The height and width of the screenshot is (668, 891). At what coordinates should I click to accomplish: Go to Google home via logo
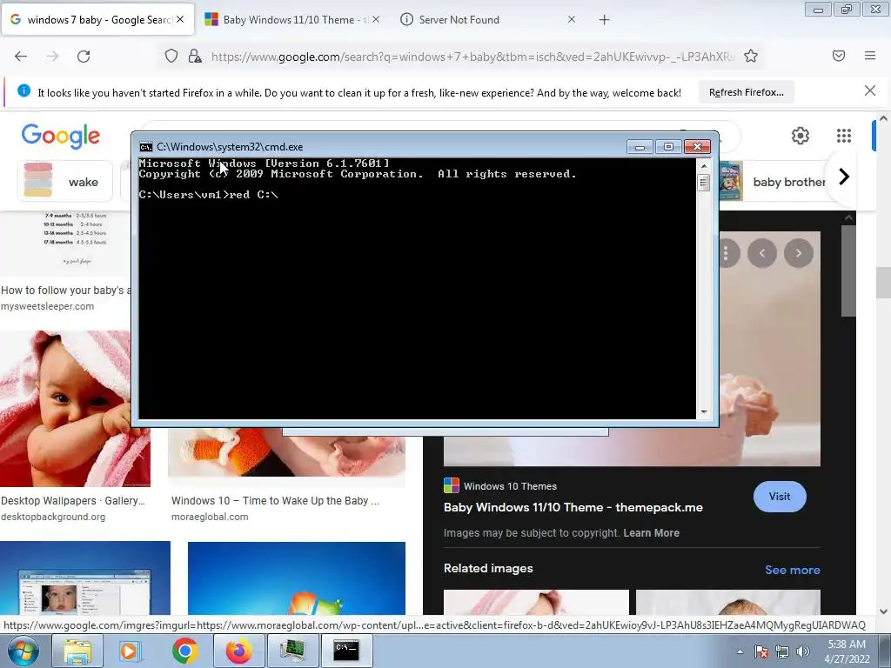tap(61, 137)
